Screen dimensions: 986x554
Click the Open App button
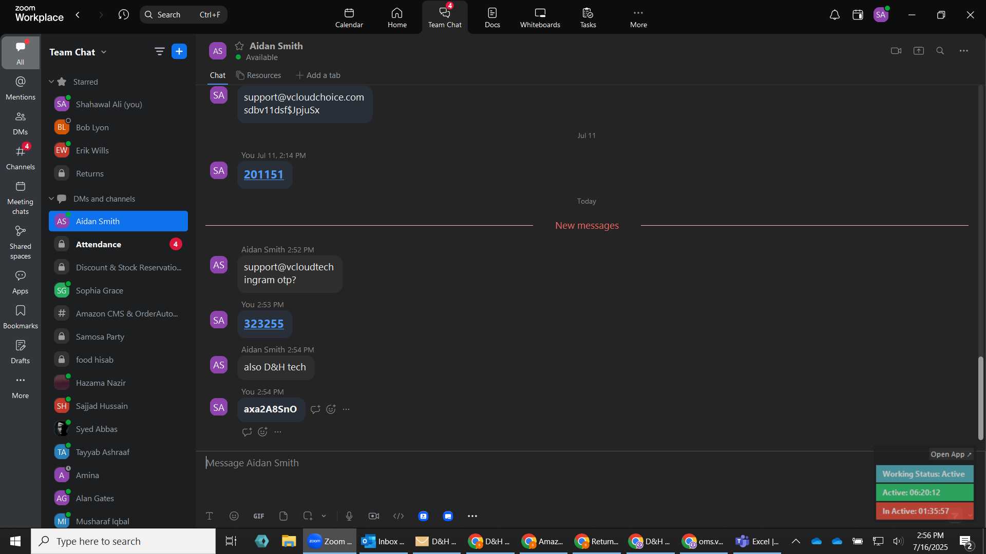(951, 454)
